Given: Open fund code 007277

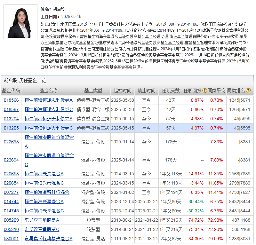Looking at the screenshot, I should [11, 193].
